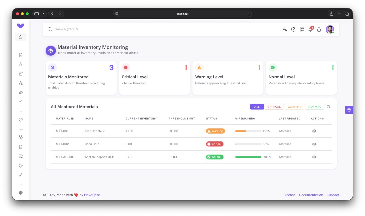Open the user avatar profile menu
The image size is (365, 216).
coord(330,29)
